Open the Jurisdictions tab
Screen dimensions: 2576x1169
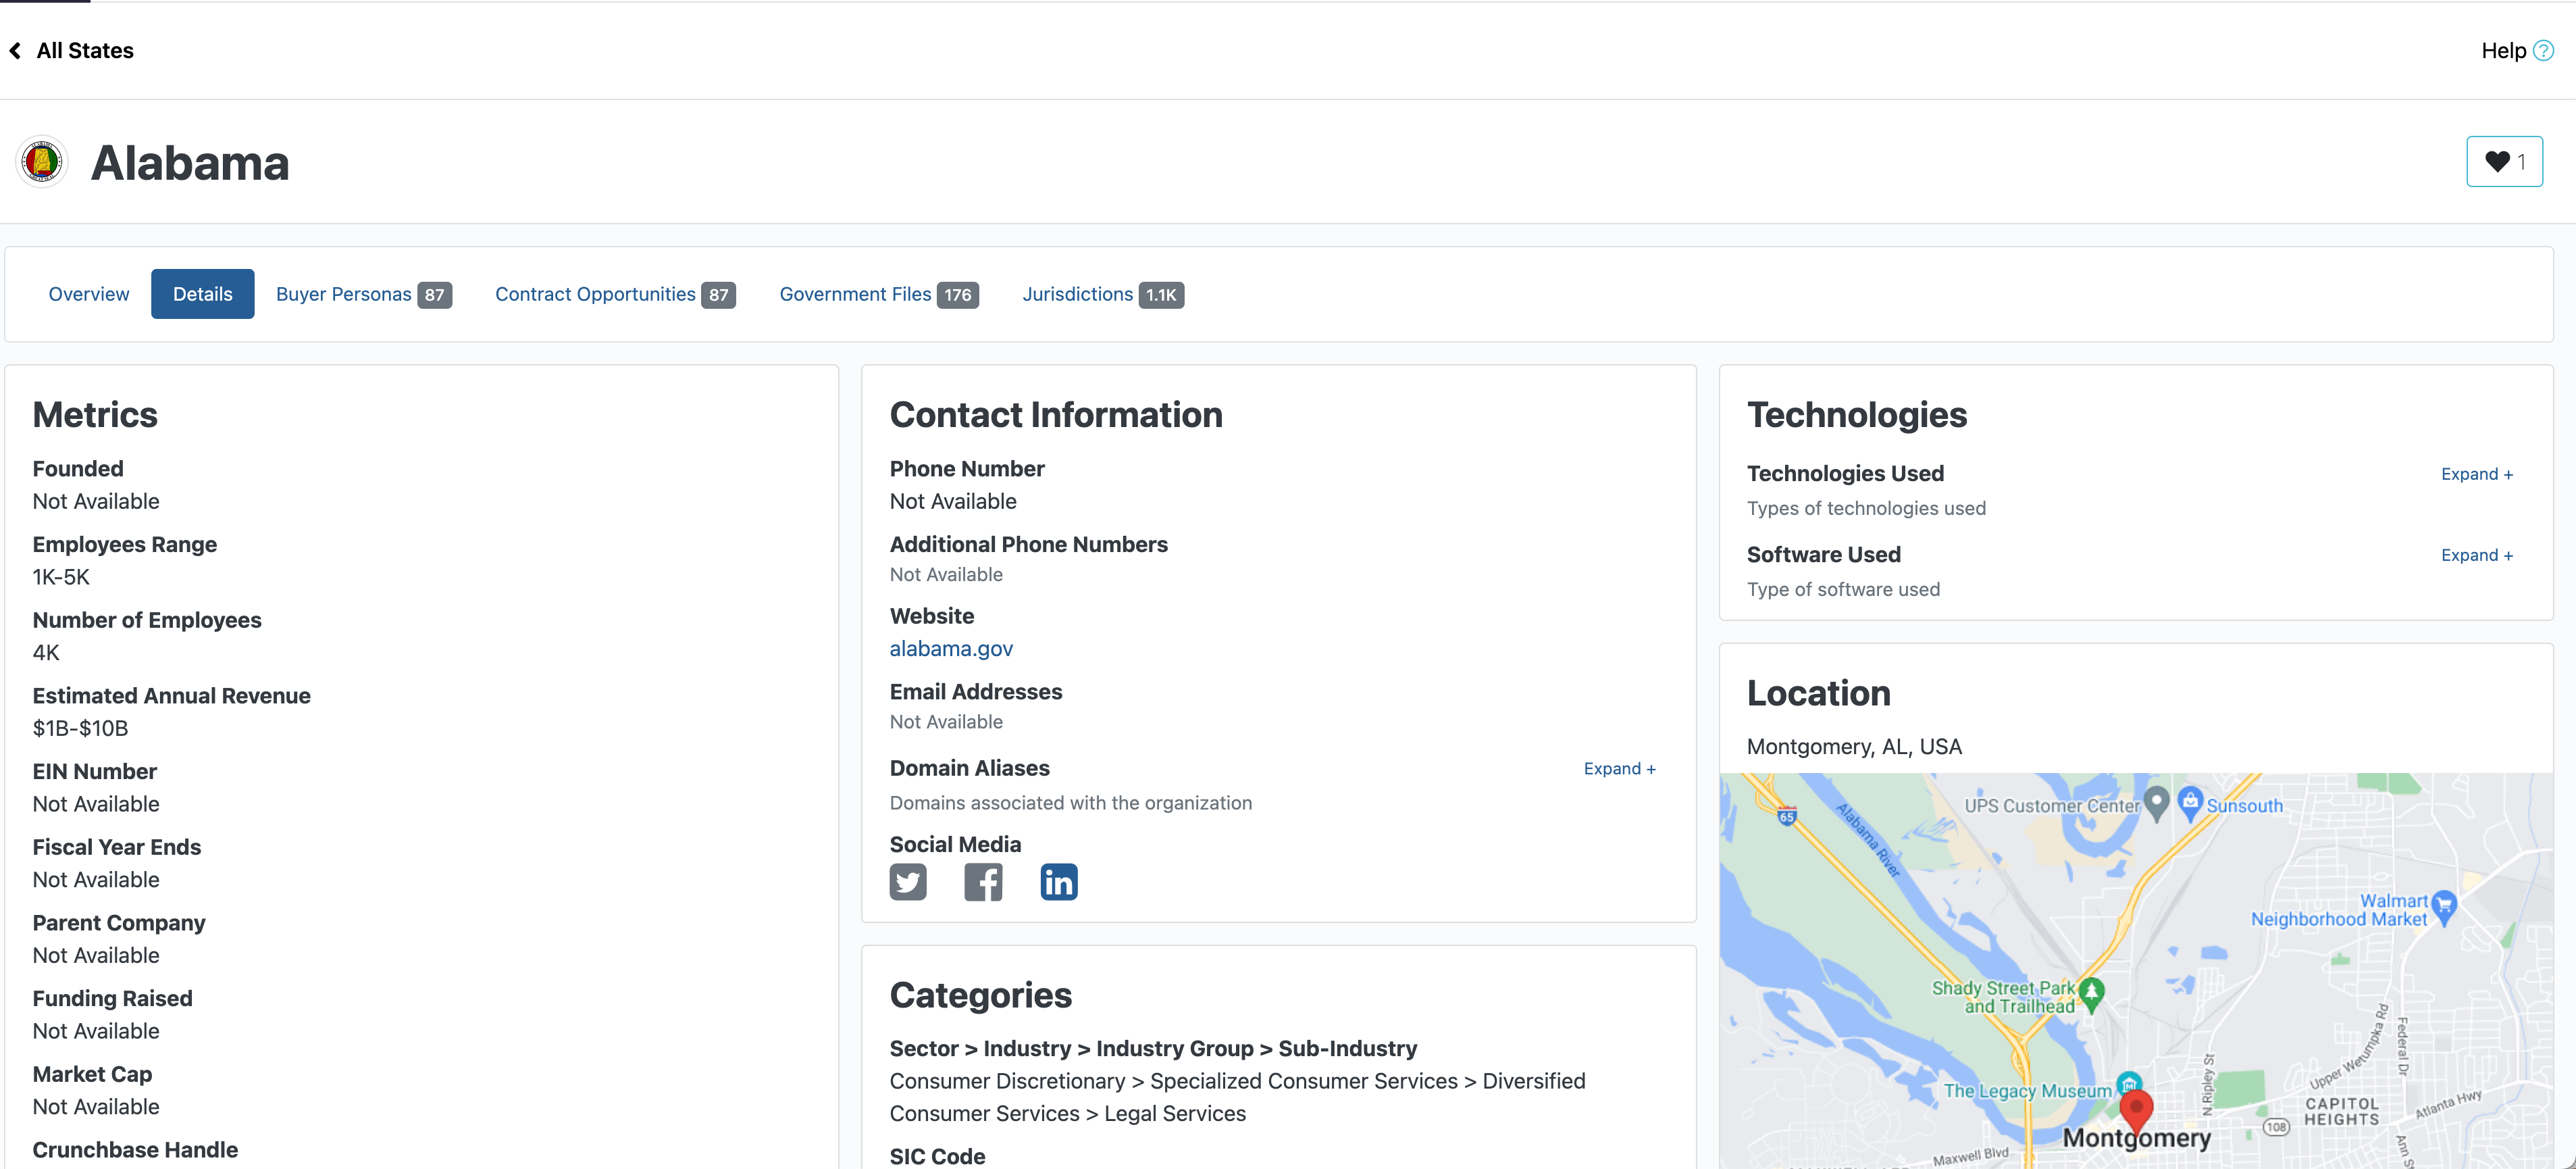click(1103, 294)
